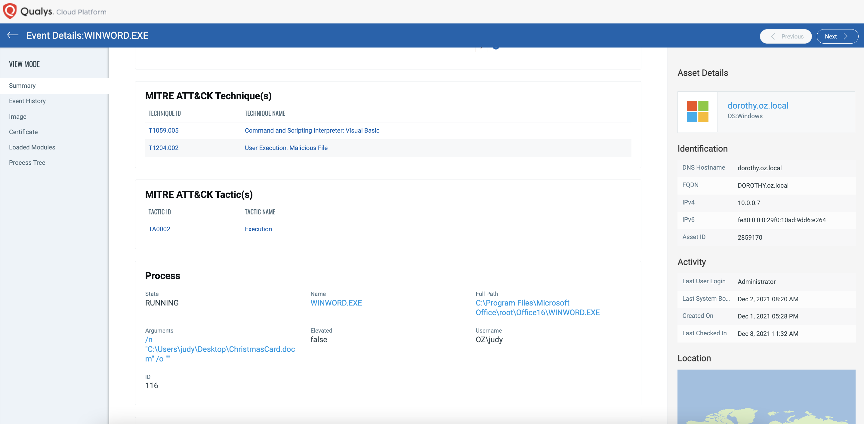Open the Summary view mode
Viewport: 864px width, 424px height.
[22, 85]
